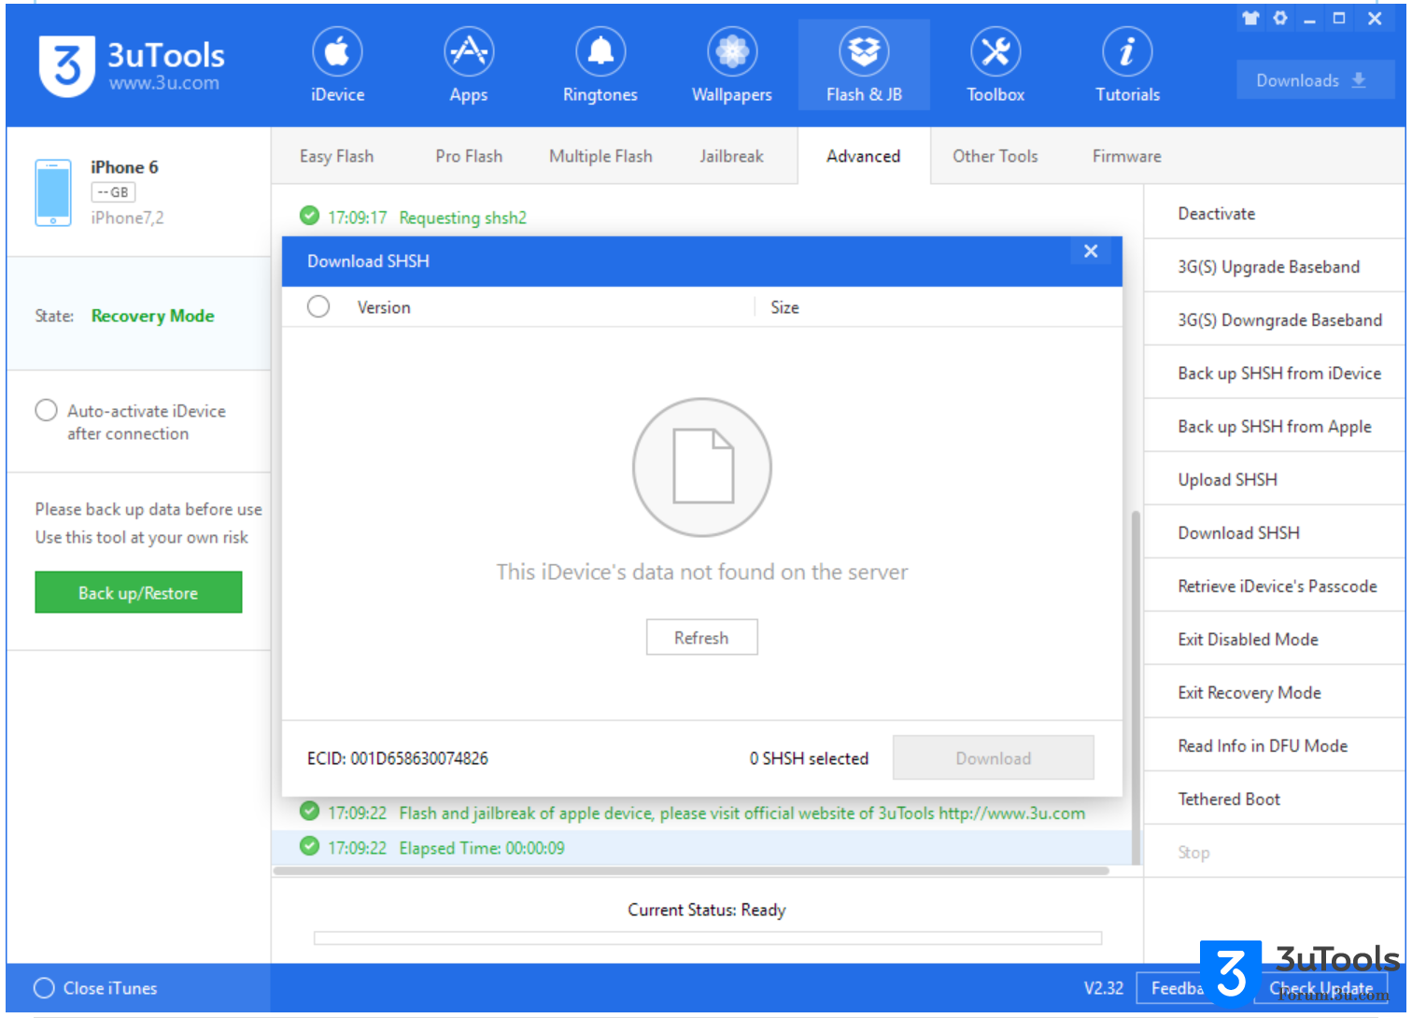
Task: Open the Wallpapers flower icon
Action: (x=732, y=52)
